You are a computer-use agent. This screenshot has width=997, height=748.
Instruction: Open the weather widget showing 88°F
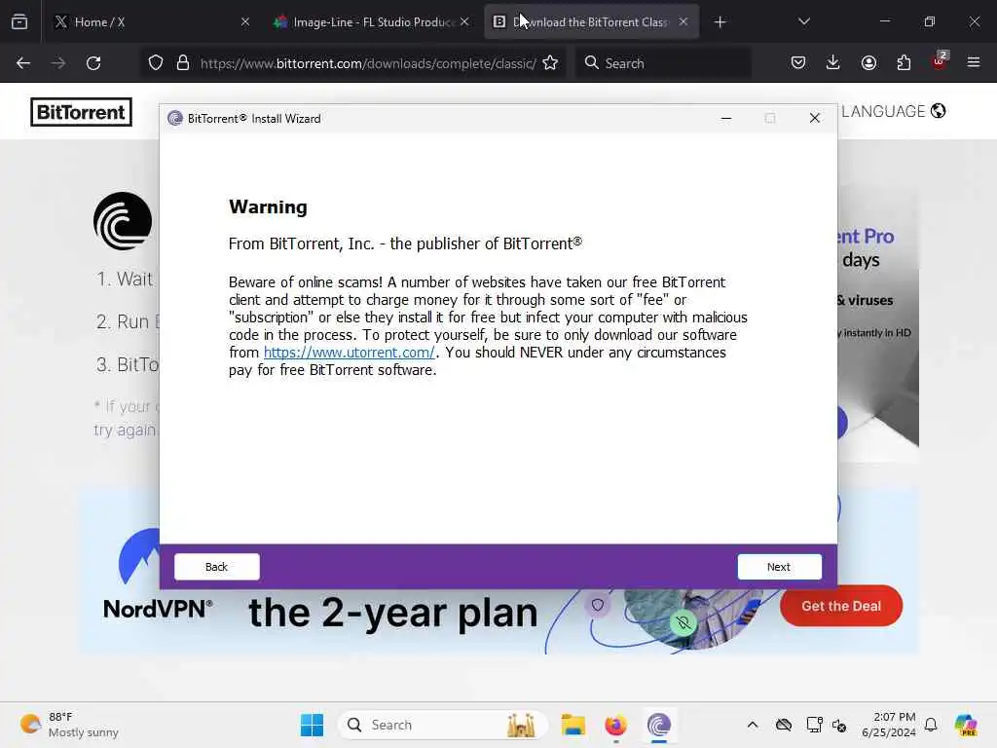point(69,725)
